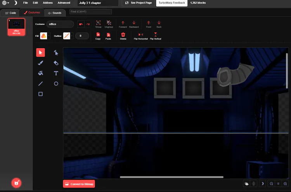The height and width of the screenshot is (192, 291).
Task: Toggle onion skinning on
Action: click(247, 183)
